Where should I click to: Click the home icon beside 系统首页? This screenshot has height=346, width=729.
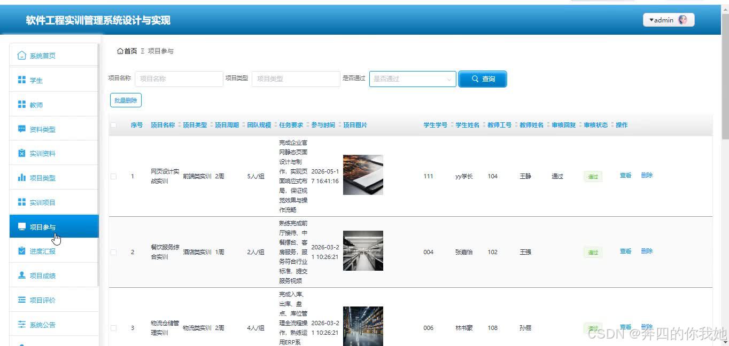(x=22, y=56)
